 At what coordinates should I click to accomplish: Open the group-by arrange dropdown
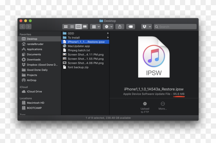click(95, 27)
